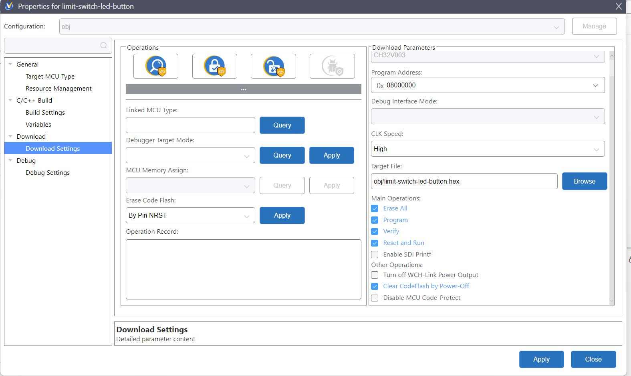Check Turn off WCH-Link Power Output

tap(375, 275)
